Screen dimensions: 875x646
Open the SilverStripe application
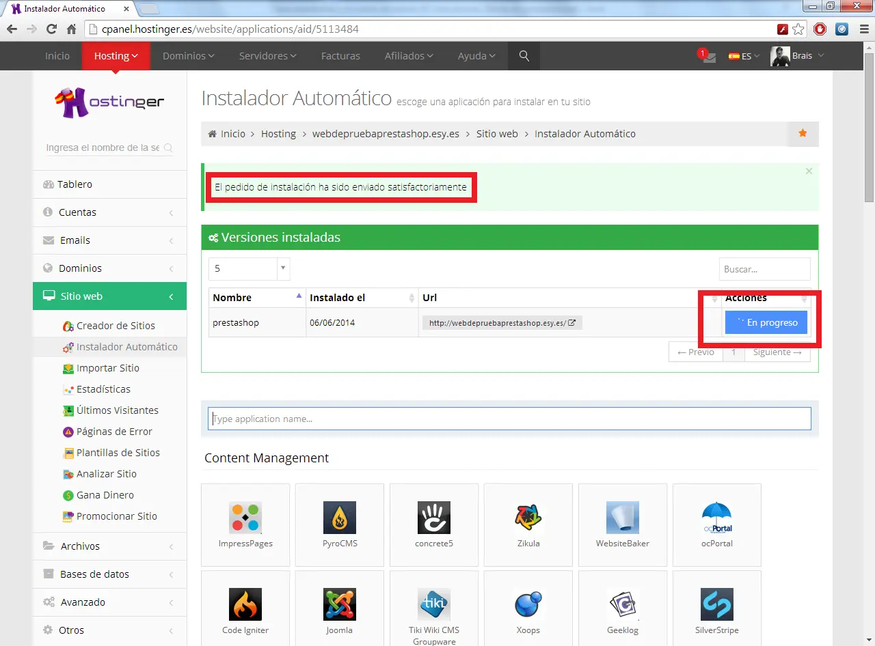coord(717,609)
